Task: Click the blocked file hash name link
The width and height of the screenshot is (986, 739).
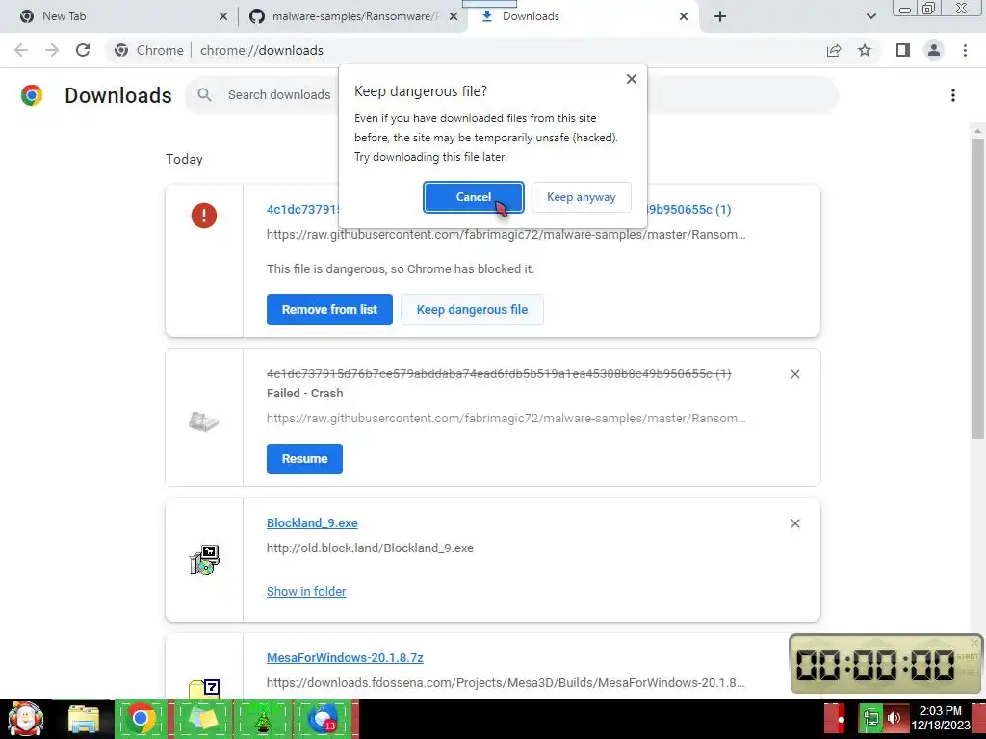Action: (x=499, y=209)
